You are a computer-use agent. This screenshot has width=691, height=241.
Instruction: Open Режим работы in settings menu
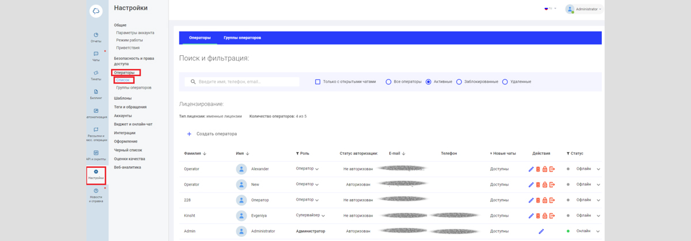[x=130, y=40]
